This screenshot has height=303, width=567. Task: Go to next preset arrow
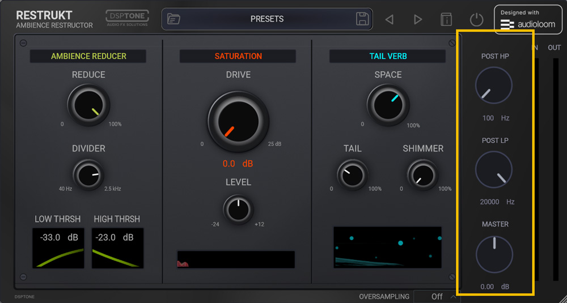[x=418, y=19]
